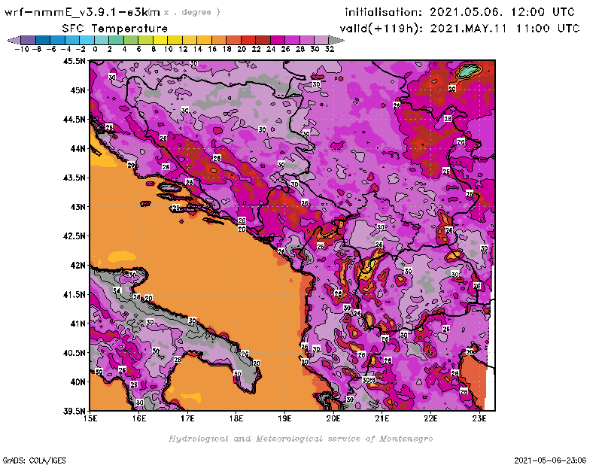Click the '-10' value on the color scale
The height and width of the screenshot is (465, 602).
(22, 49)
